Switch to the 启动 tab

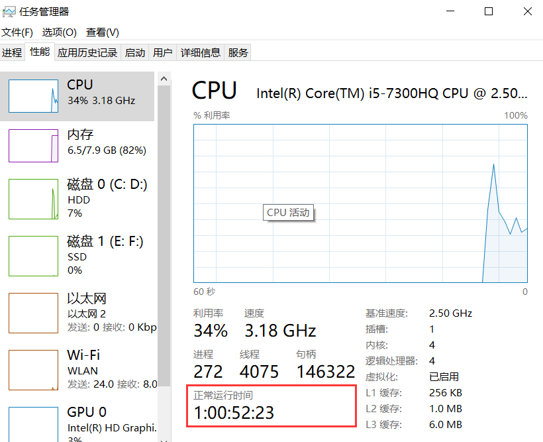tap(135, 53)
